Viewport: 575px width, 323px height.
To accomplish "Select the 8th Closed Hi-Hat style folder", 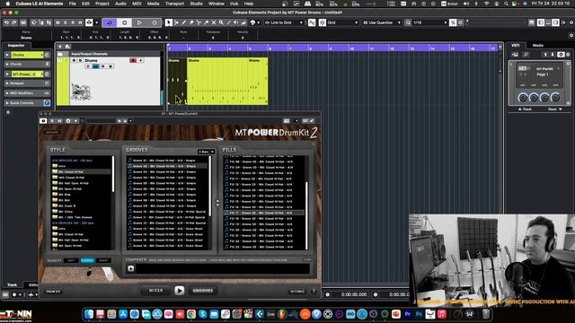I will pyautogui.click(x=82, y=171).
